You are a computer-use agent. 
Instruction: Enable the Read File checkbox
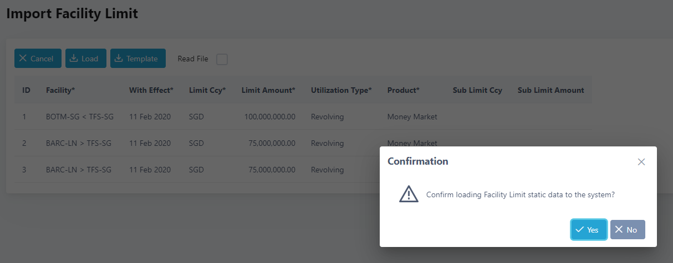(x=222, y=59)
